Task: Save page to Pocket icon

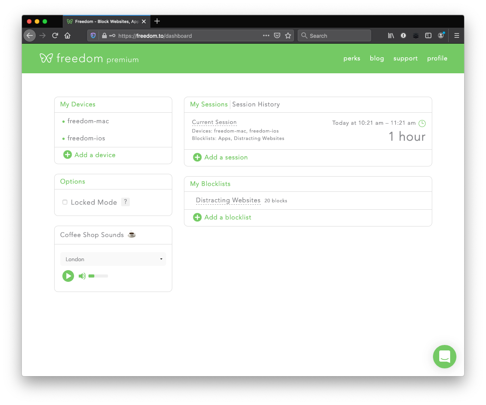Action: coord(277,35)
